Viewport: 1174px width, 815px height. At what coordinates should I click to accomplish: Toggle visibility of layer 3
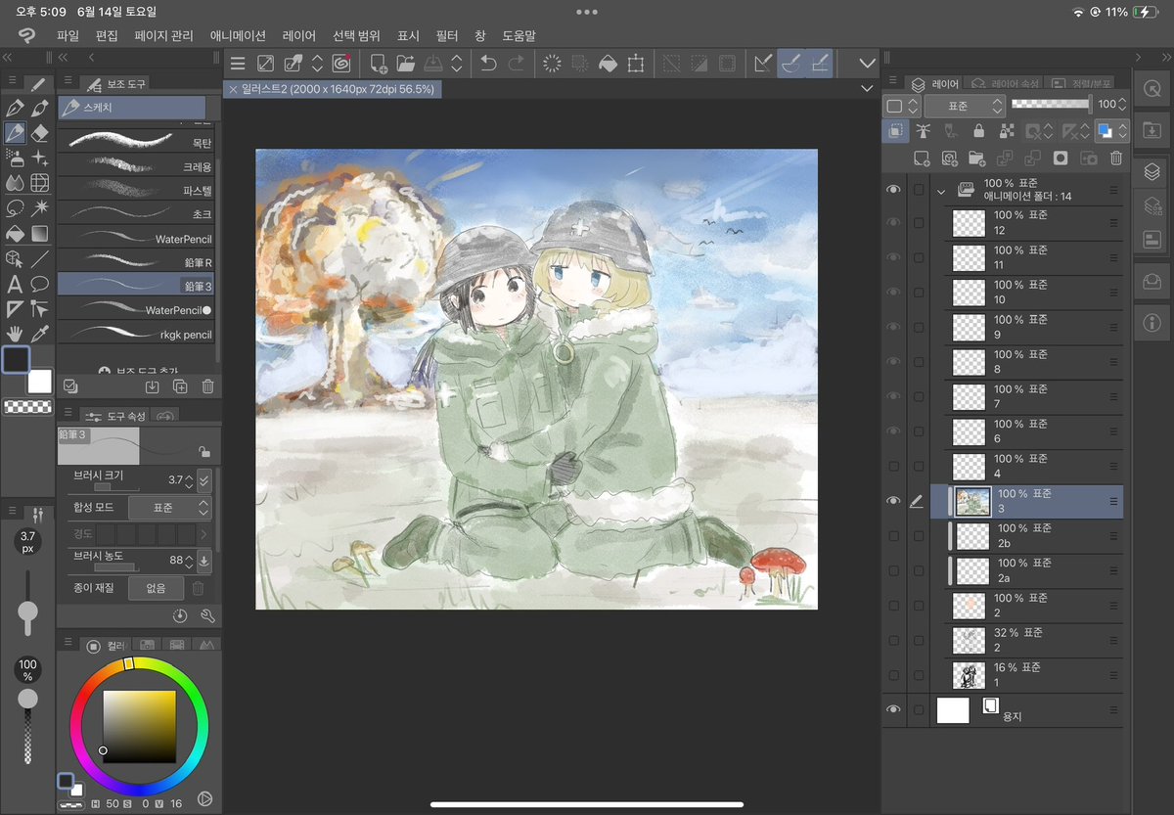[x=893, y=501]
